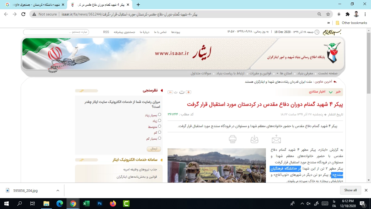Select the 'بسیار زیاد' radio option

coord(159,115)
